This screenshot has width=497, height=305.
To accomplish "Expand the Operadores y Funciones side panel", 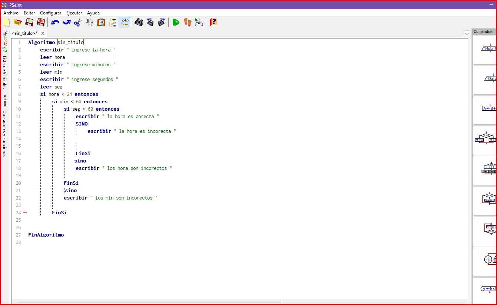I will click(4, 133).
